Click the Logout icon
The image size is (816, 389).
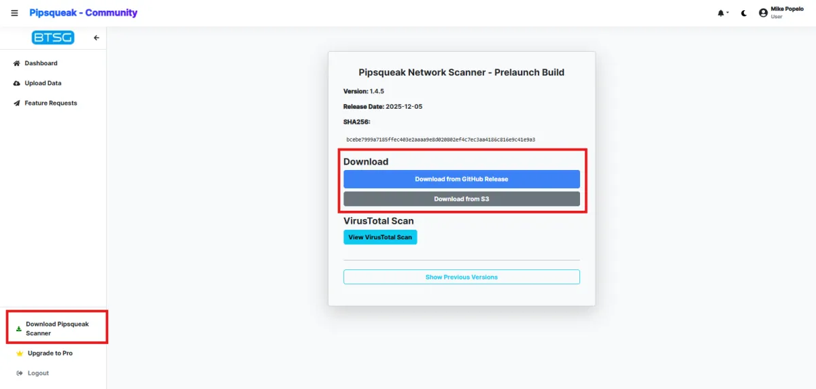coord(20,373)
